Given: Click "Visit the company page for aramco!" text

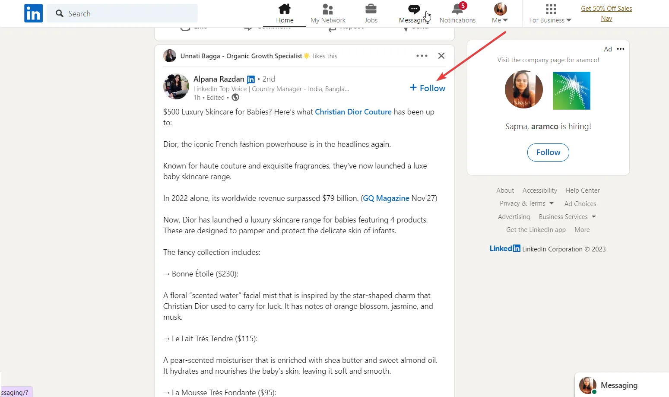Looking at the screenshot, I should pos(548,60).
